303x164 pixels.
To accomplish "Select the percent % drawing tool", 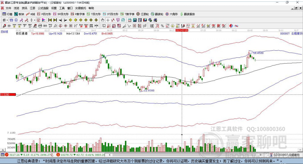I will click(x=162, y=26).
